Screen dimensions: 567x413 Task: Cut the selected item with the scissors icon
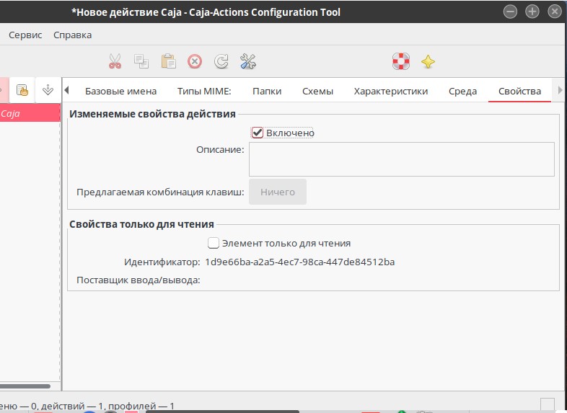point(115,61)
